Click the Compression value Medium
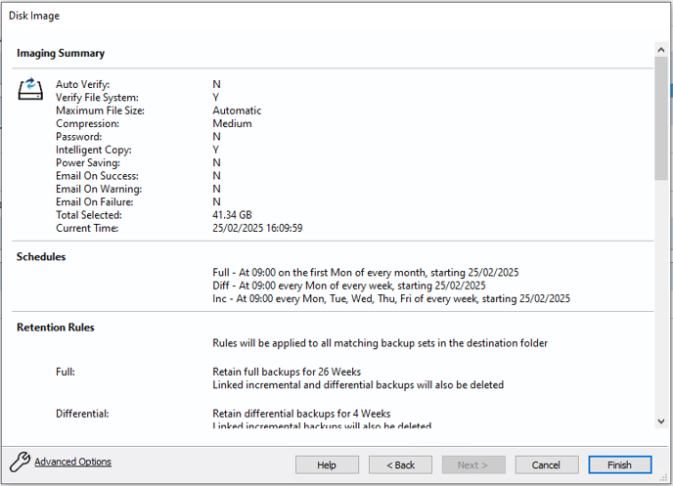Screen dimensions: 673x486 coord(232,124)
